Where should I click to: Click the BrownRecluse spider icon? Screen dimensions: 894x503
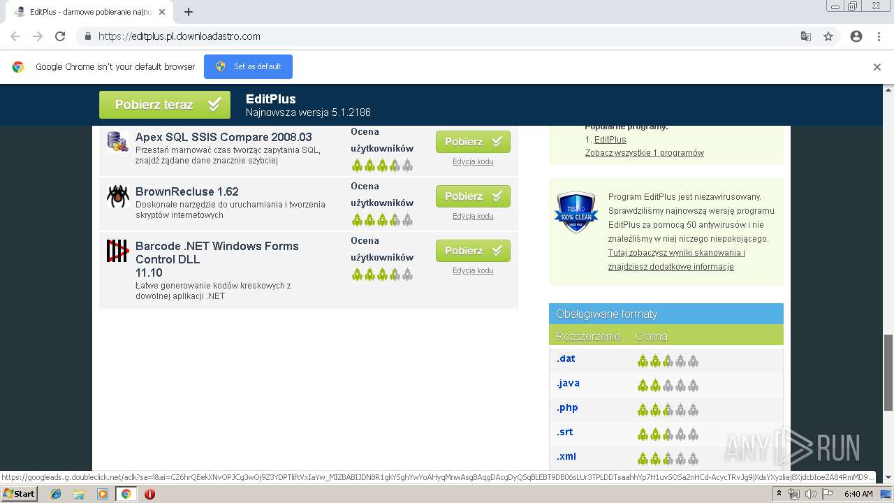tap(117, 196)
